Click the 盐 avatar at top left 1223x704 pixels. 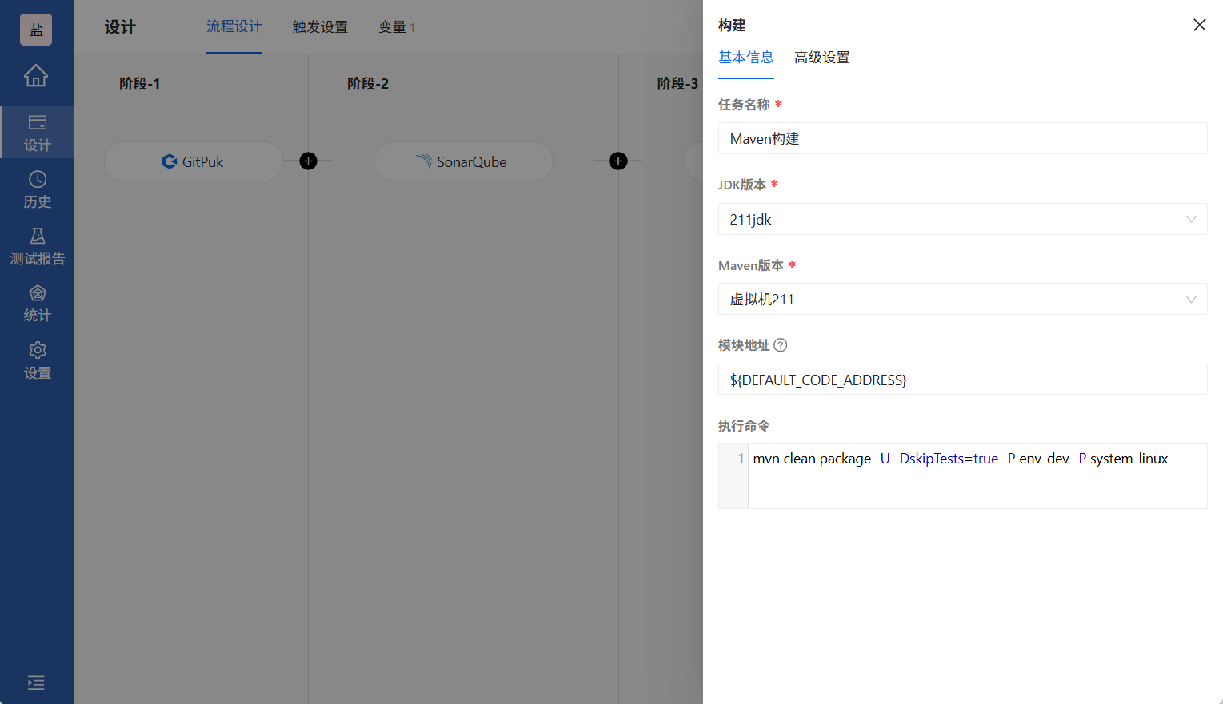pyautogui.click(x=36, y=29)
